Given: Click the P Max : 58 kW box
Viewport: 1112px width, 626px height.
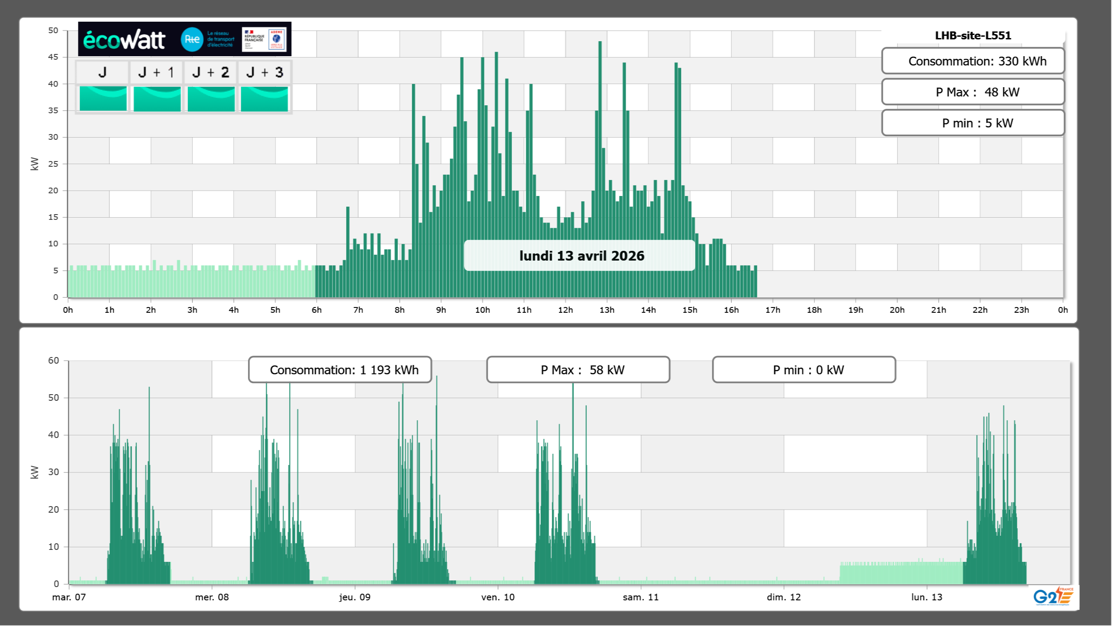Looking at the screenshot, I should tap(578, 370).
